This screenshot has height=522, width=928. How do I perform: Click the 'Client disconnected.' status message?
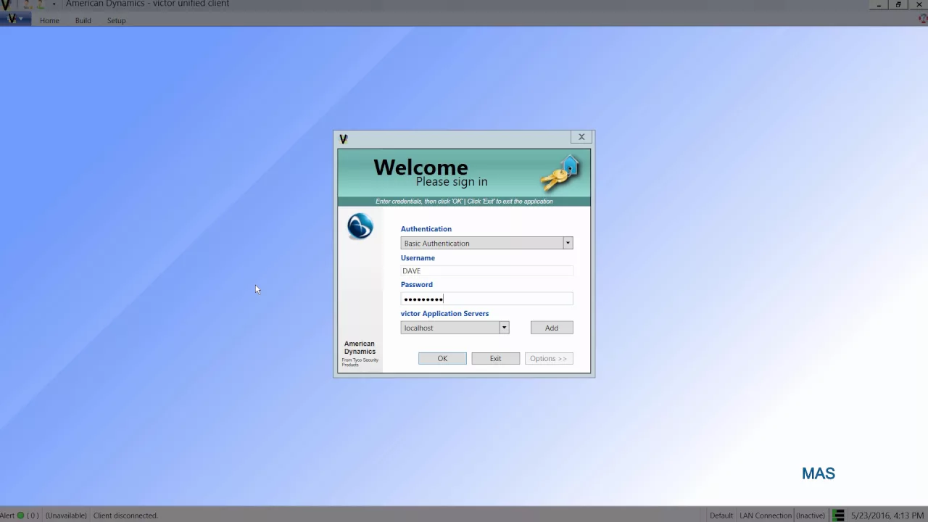point(125,515)
